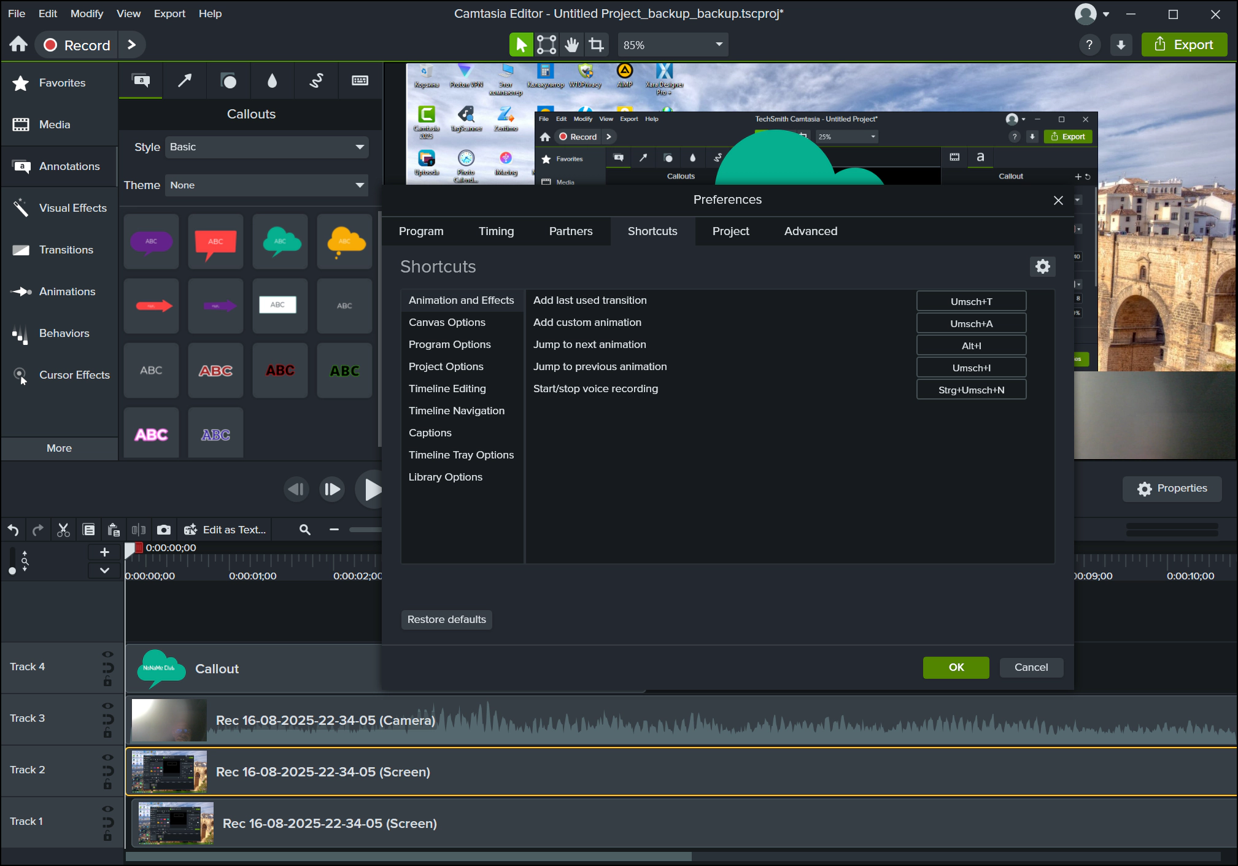Redo the action in timeline toolbar
Screen dimensions: 1238x866
[x=38, y=530]
